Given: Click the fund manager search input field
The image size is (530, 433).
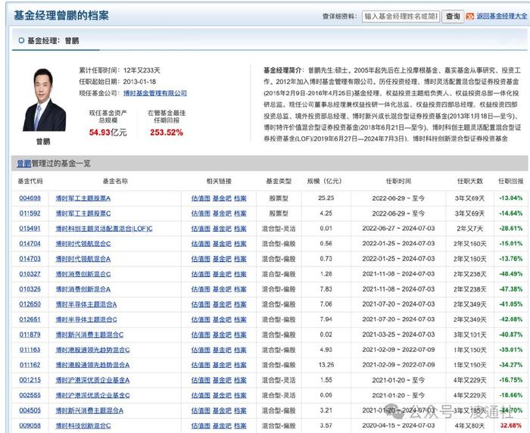Looking at the screenshot, I should [401, 16].
